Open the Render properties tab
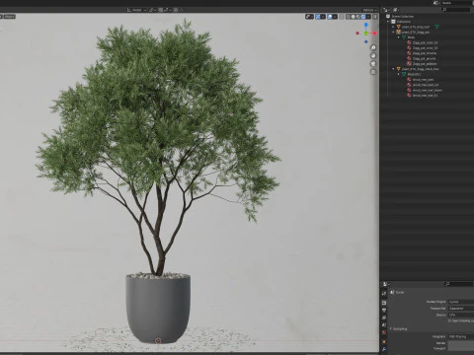The image size is (474, 355). pos(384,303)
